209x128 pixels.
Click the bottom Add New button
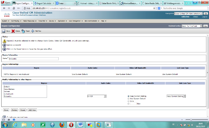(x=32, y=110)
